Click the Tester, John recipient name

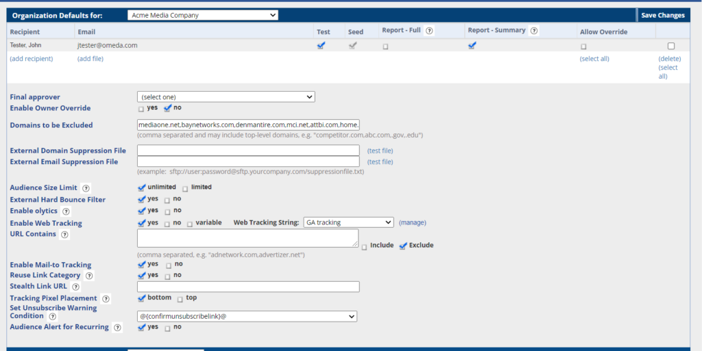coord(25,45)
